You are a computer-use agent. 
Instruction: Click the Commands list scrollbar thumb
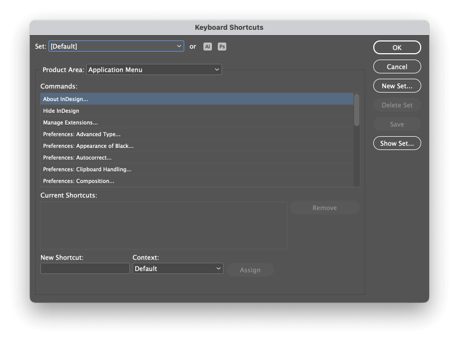click(x=357, y=110)
